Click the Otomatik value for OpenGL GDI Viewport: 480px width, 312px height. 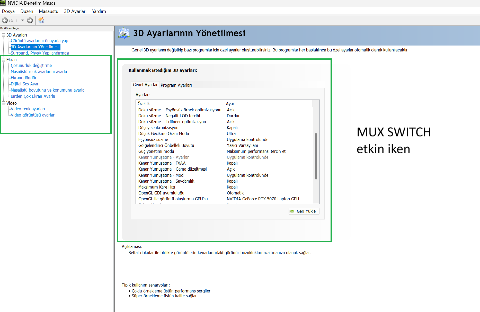click(235, 193)
